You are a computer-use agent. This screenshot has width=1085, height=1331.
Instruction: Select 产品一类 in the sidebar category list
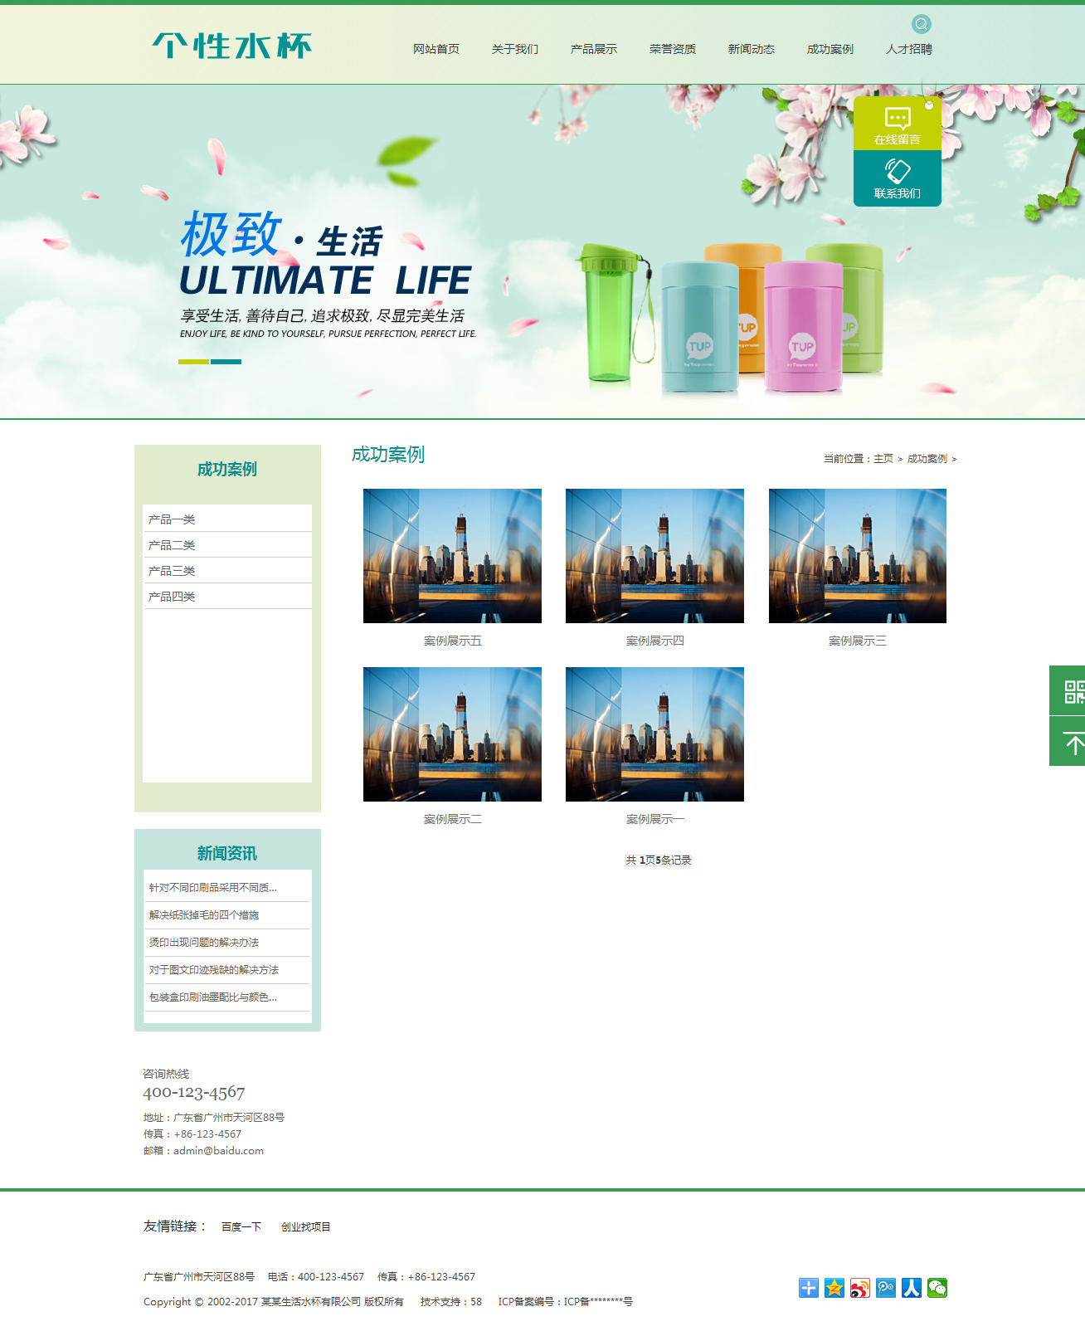click(x=172, y=519)
